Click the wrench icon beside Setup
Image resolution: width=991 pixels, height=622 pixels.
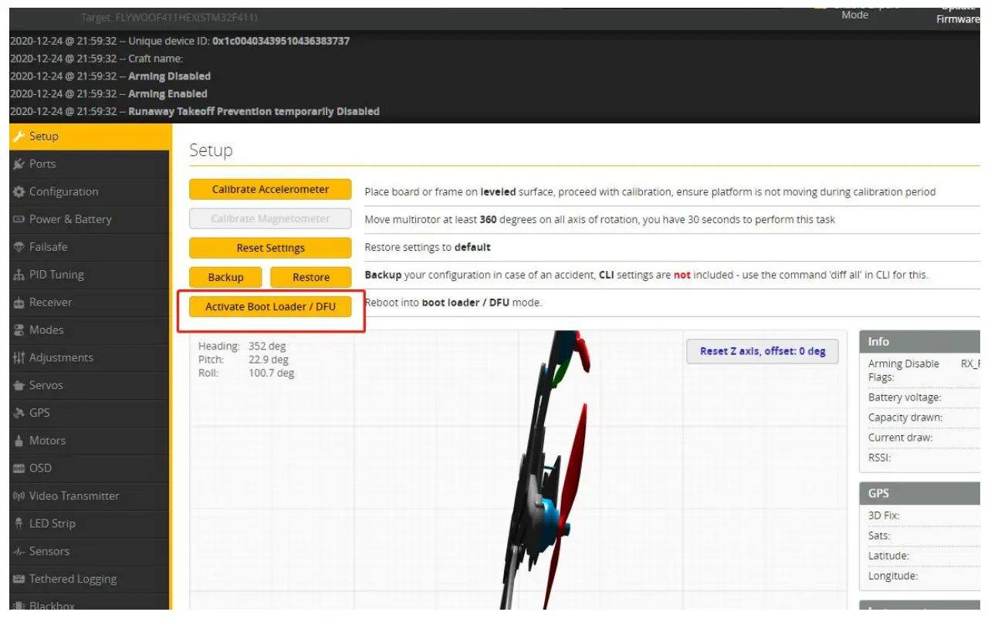[19, 137]
